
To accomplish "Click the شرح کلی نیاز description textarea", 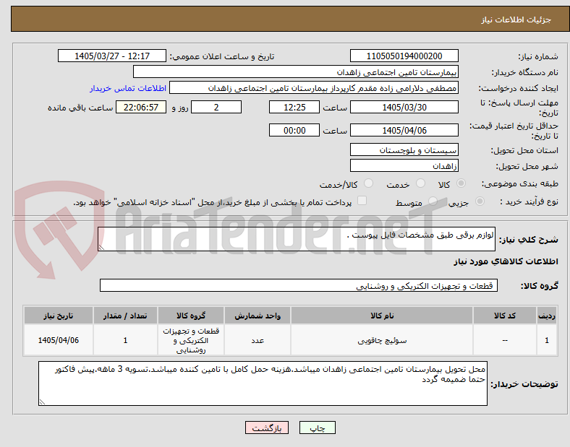I will click(x=297, y=239).
